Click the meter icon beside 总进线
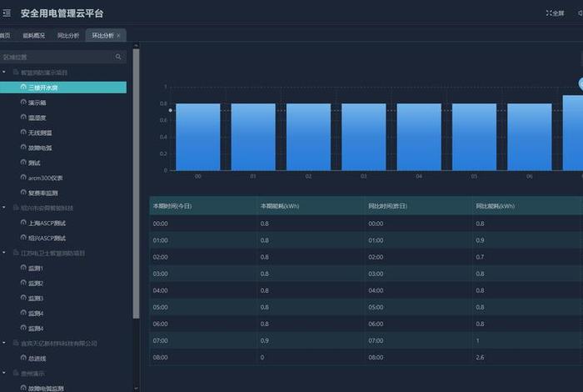 click(23, 358)
